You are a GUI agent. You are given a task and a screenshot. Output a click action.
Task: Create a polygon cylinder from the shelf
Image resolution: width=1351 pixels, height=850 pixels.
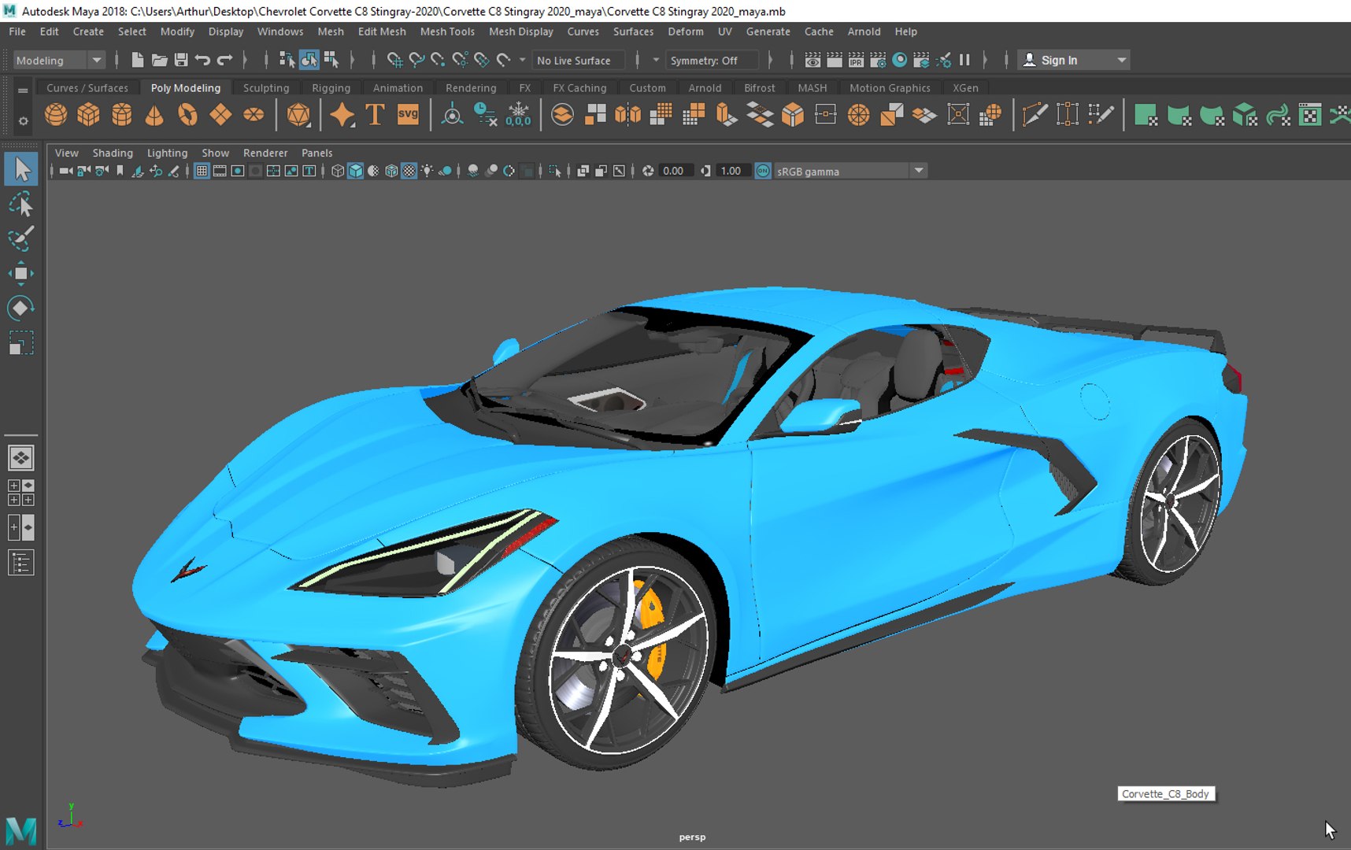click(x=121, y=115)
